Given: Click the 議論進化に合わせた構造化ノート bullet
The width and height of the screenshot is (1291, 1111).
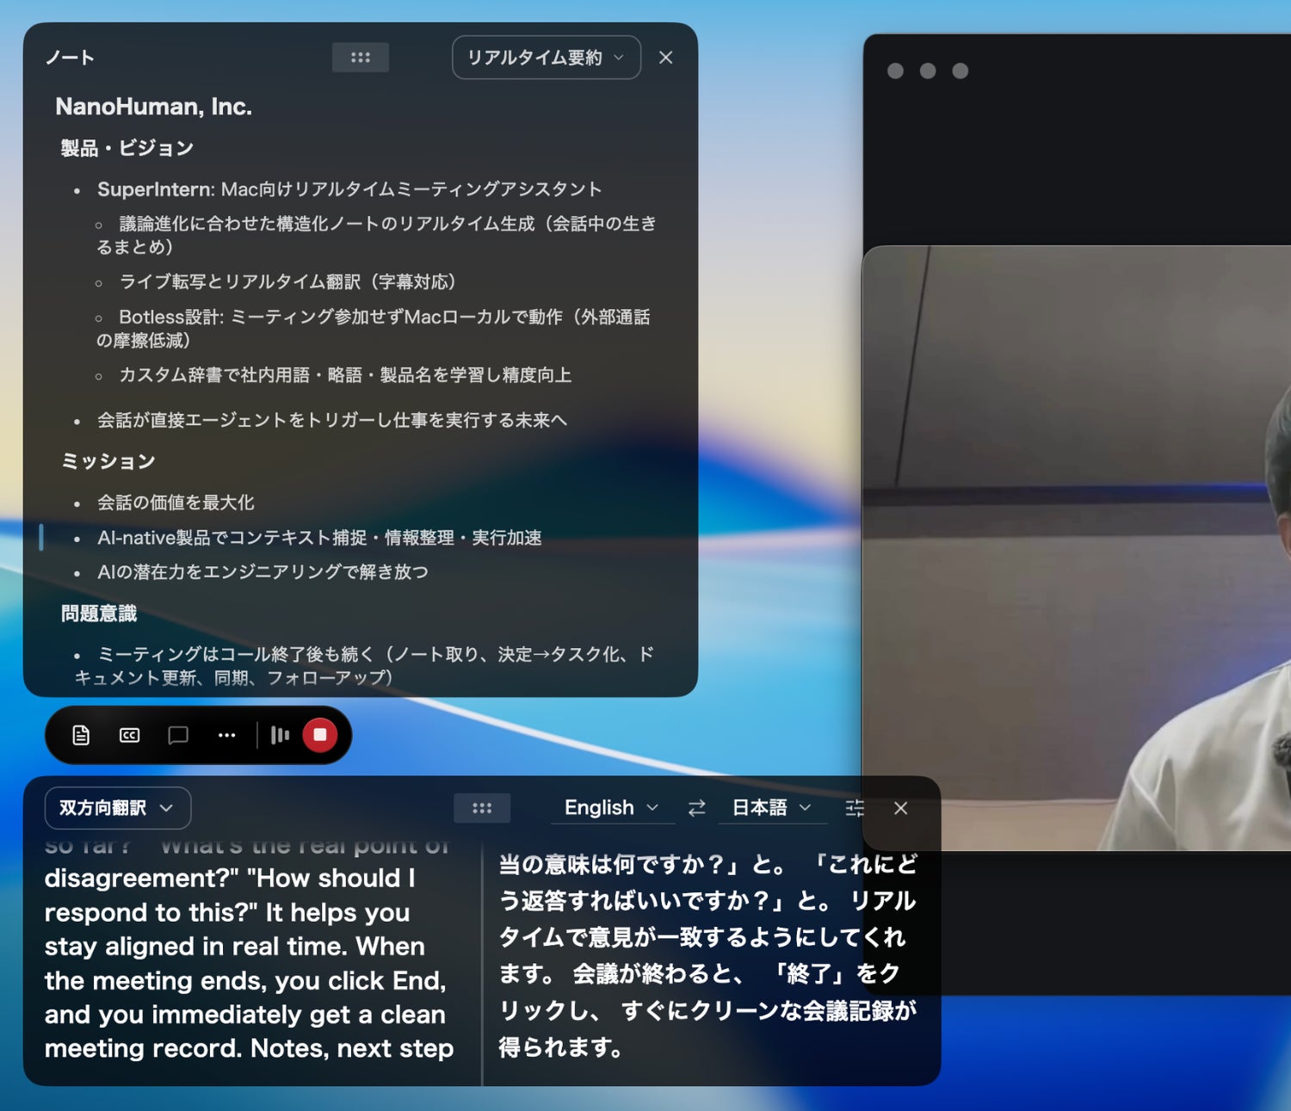Looking at the screenshot, I should click(x=376, y=235).
